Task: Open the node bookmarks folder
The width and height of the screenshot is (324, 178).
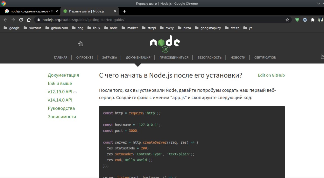Action: click(x=111, y=28)
